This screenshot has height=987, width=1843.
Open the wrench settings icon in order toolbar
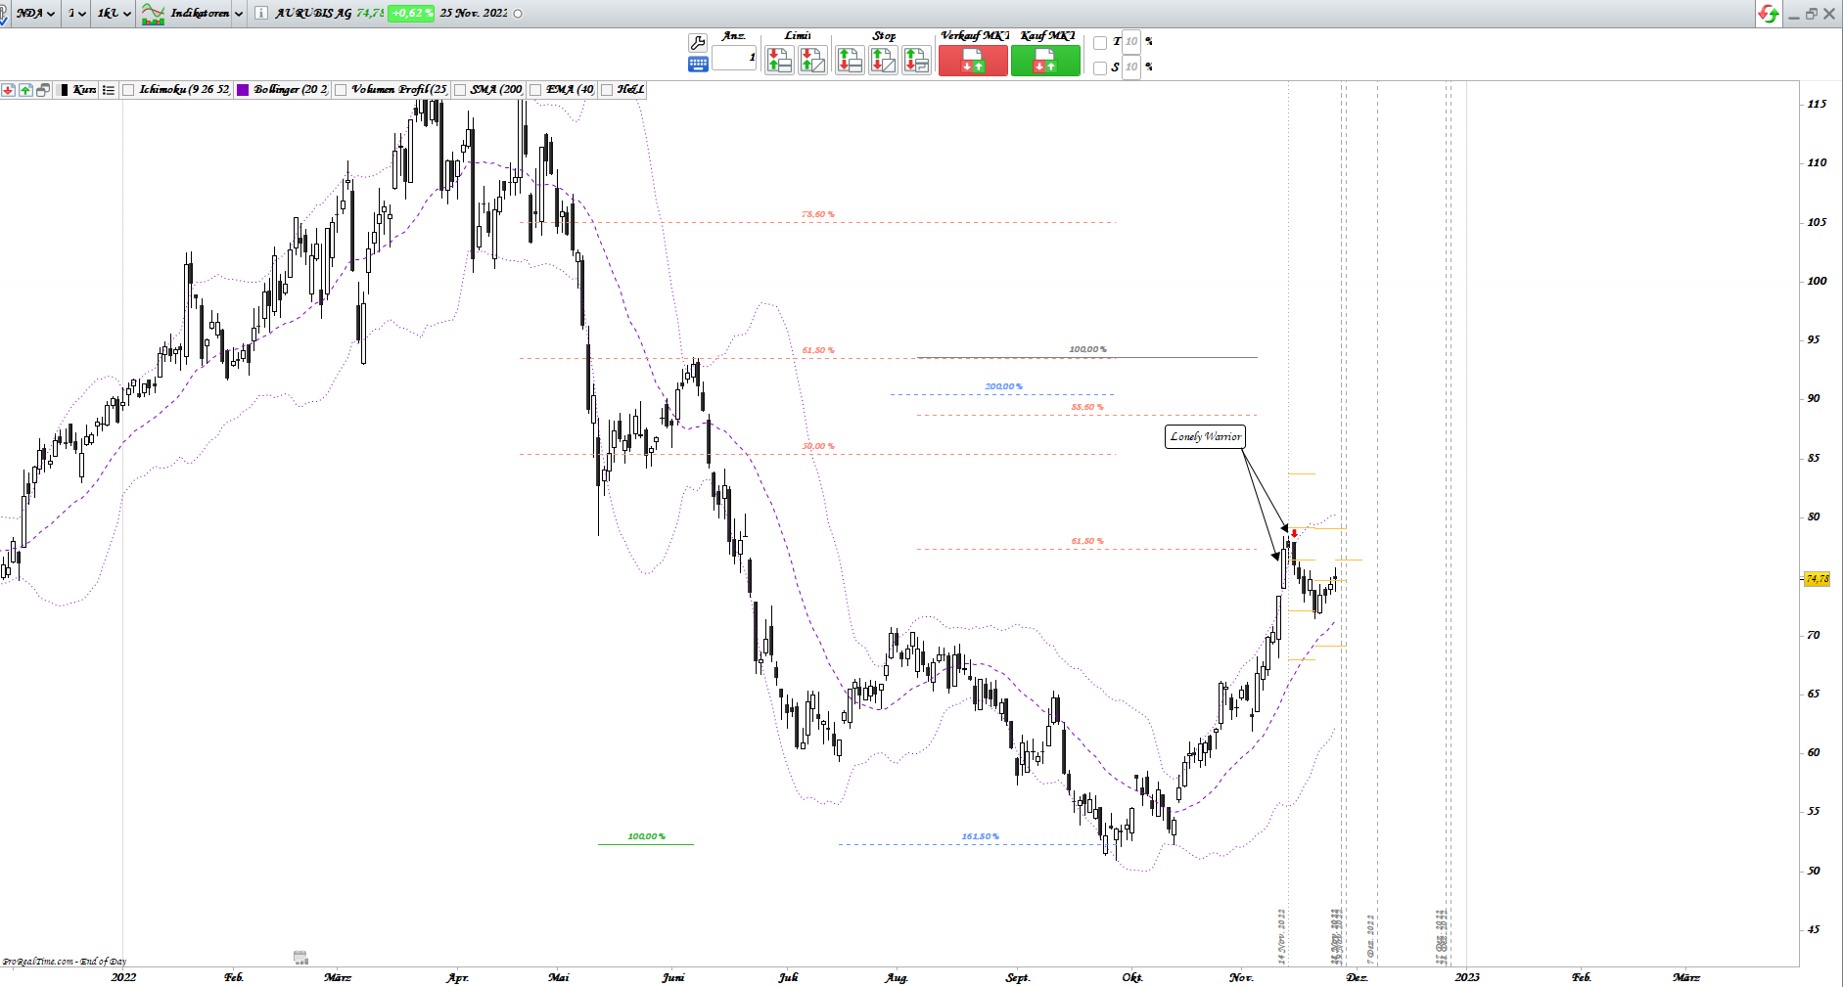698,42
